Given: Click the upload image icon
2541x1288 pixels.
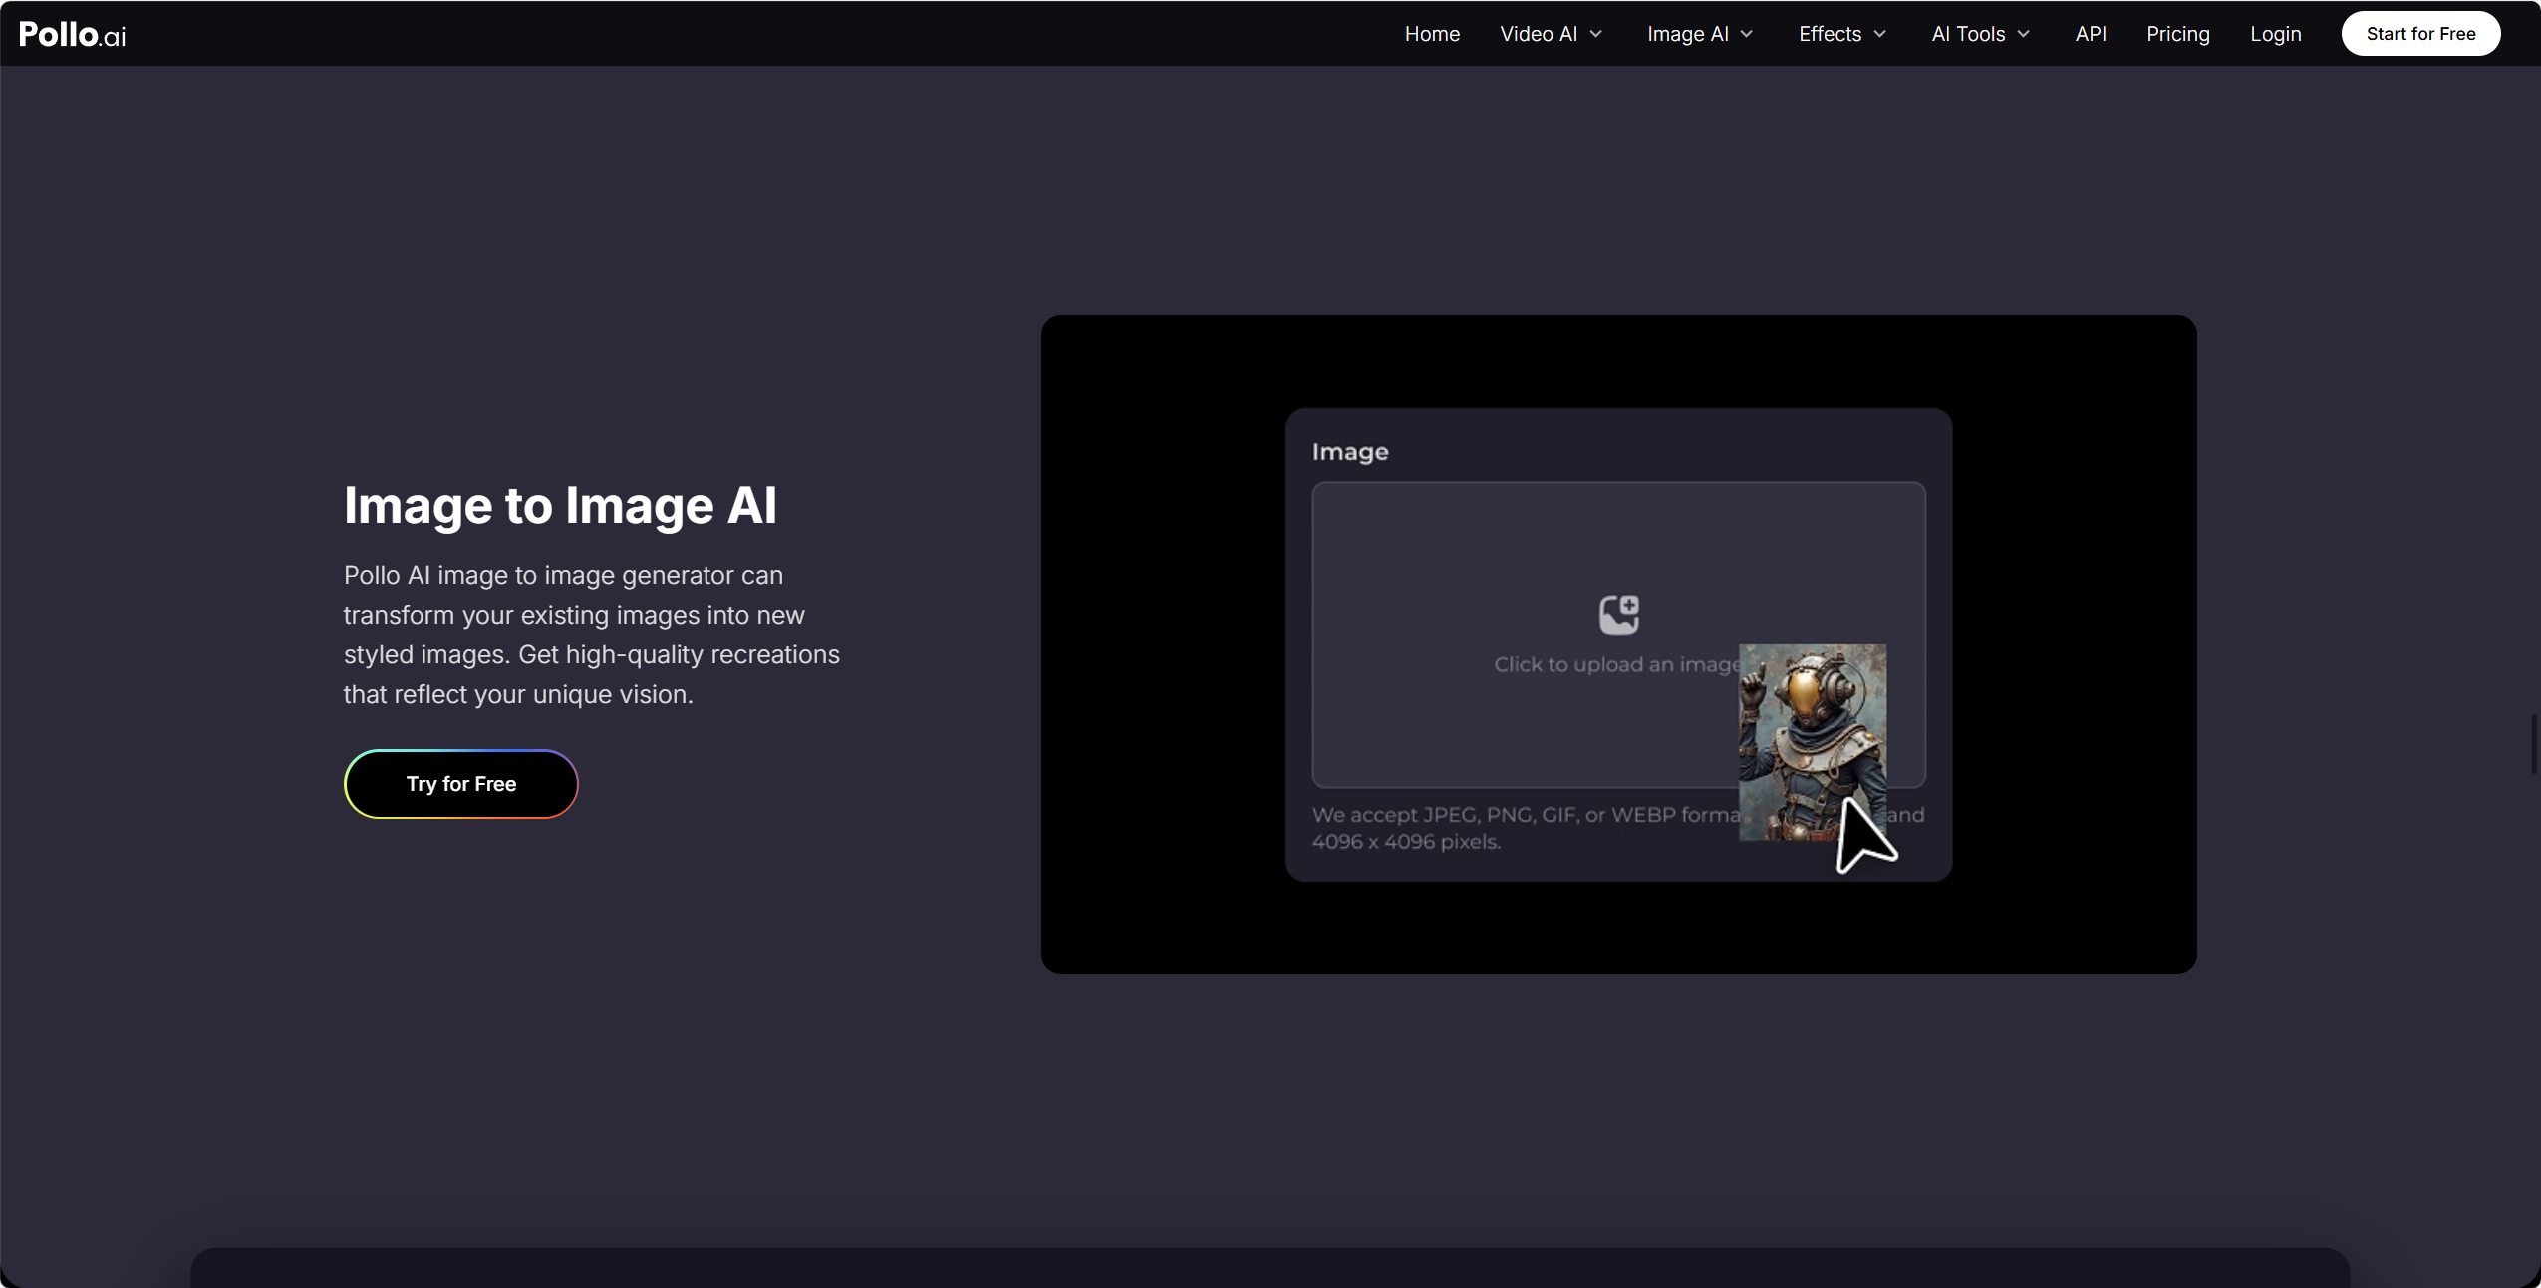Looking at the screenshot, I should 1618,615.
